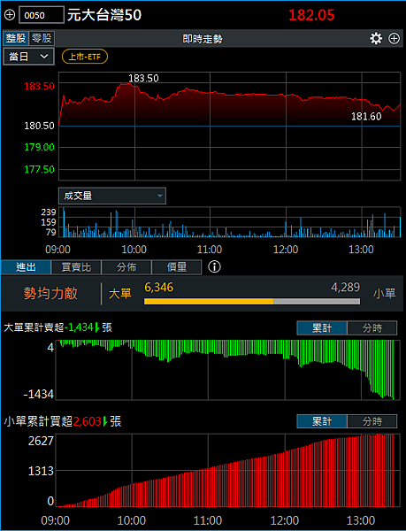Click the stock name 元大台灣50
Screen dimensions: 406x531
104,15
